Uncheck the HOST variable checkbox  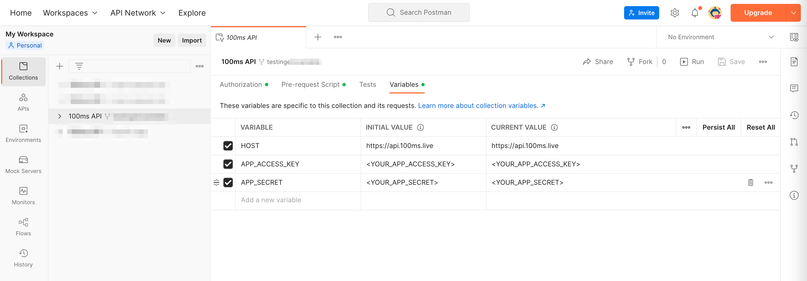pos(228,146)
